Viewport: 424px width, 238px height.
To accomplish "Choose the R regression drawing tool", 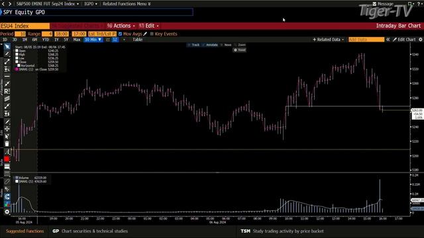I will point(7,91).
